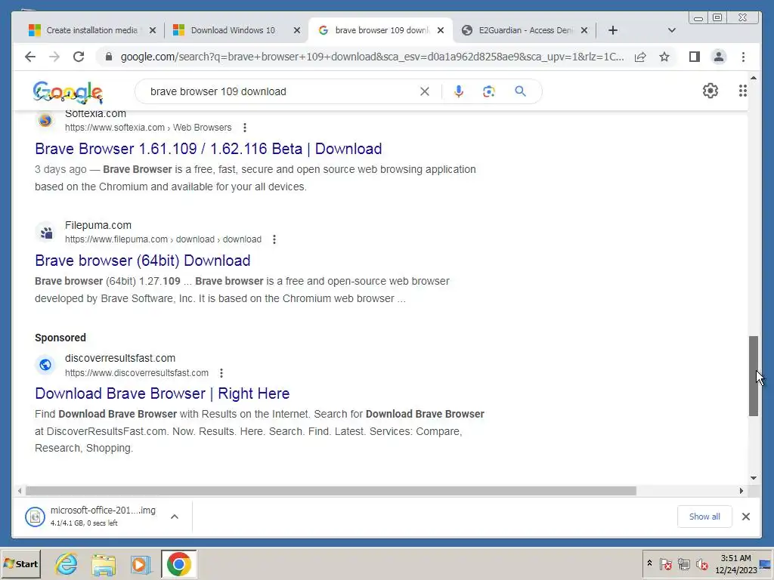Expand the tab search dropdown chevron

pos(671,30)
